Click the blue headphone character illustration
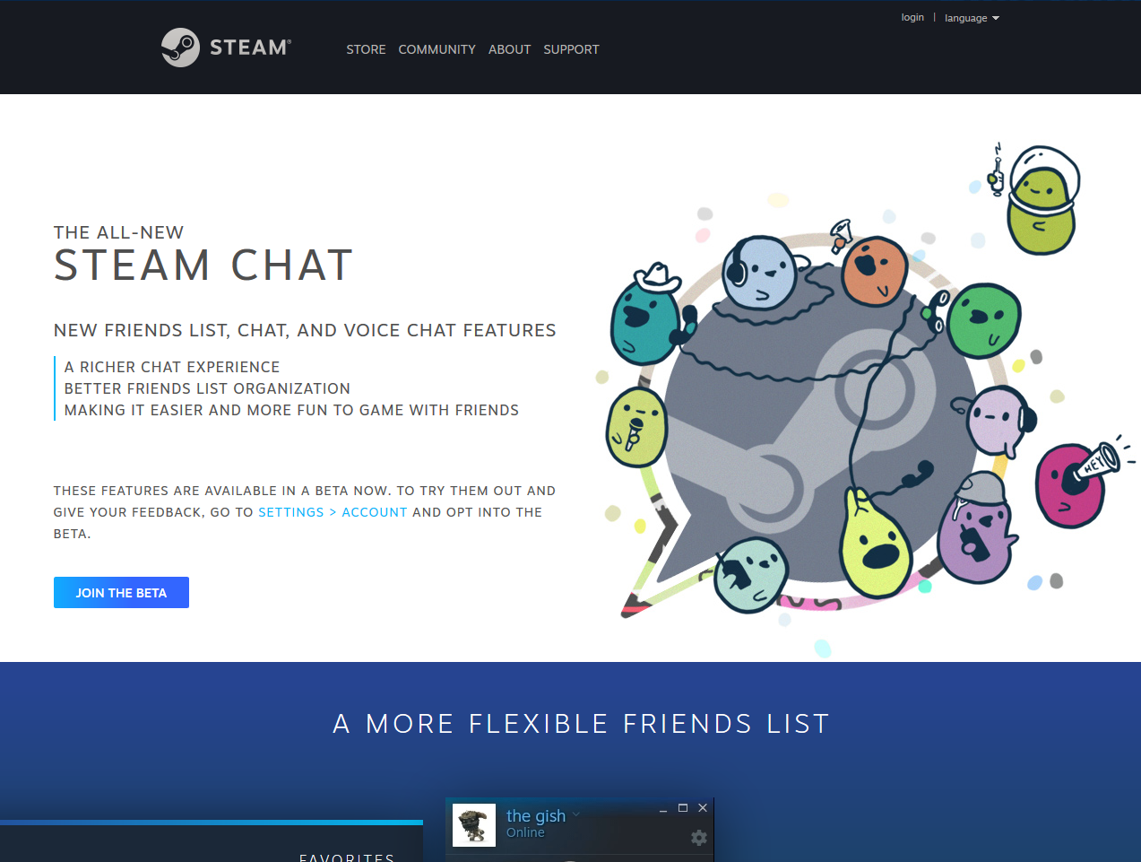The height and width of the screenshot is (862, 1141). 759,273
